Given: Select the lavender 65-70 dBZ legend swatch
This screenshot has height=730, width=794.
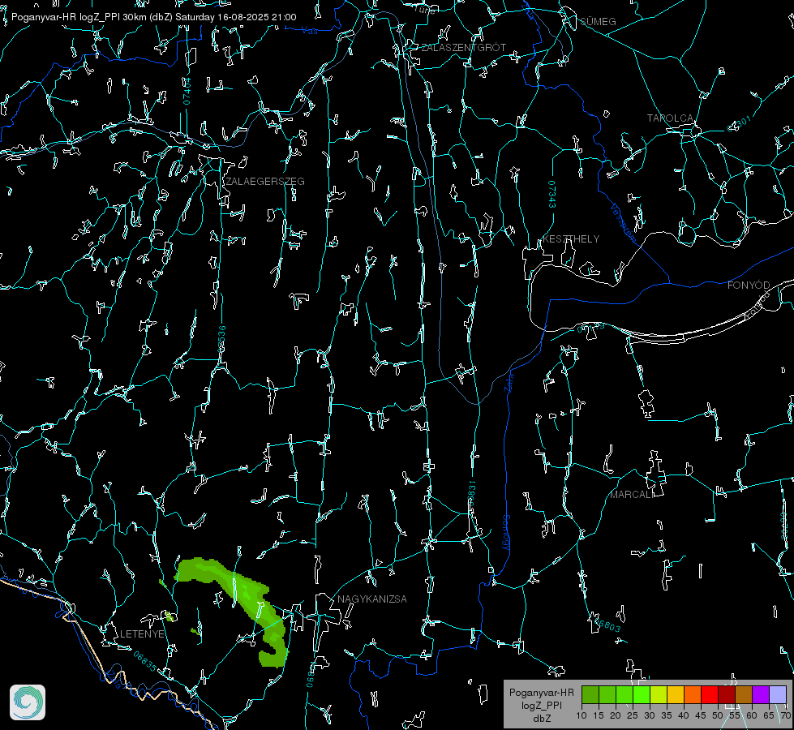Looking at the screenshot, I should tap(777, 694).
